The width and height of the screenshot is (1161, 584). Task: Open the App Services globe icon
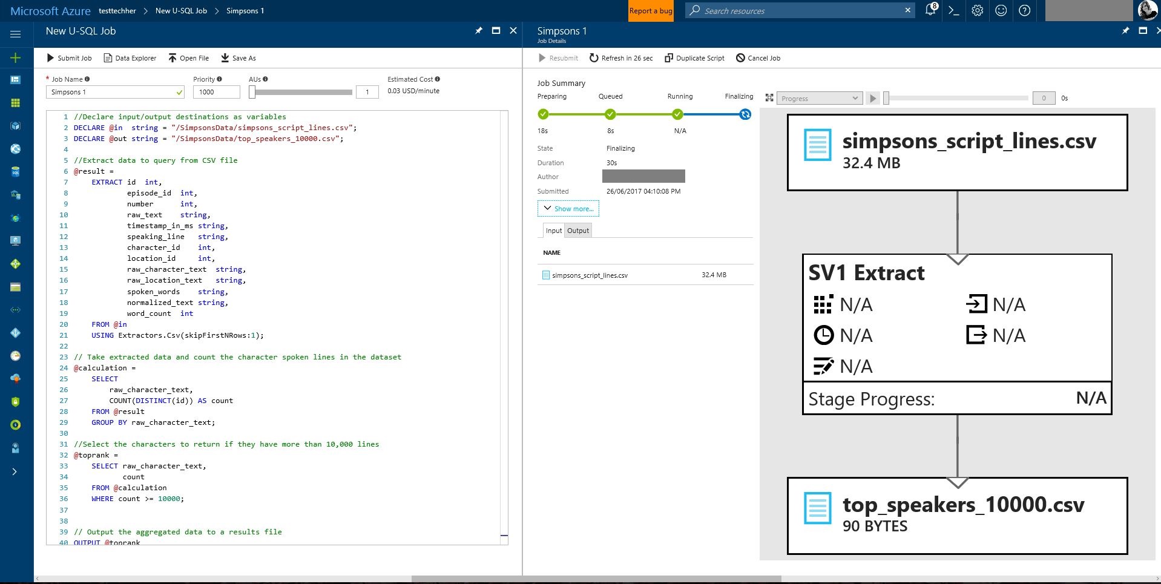[x=16, y=149]
